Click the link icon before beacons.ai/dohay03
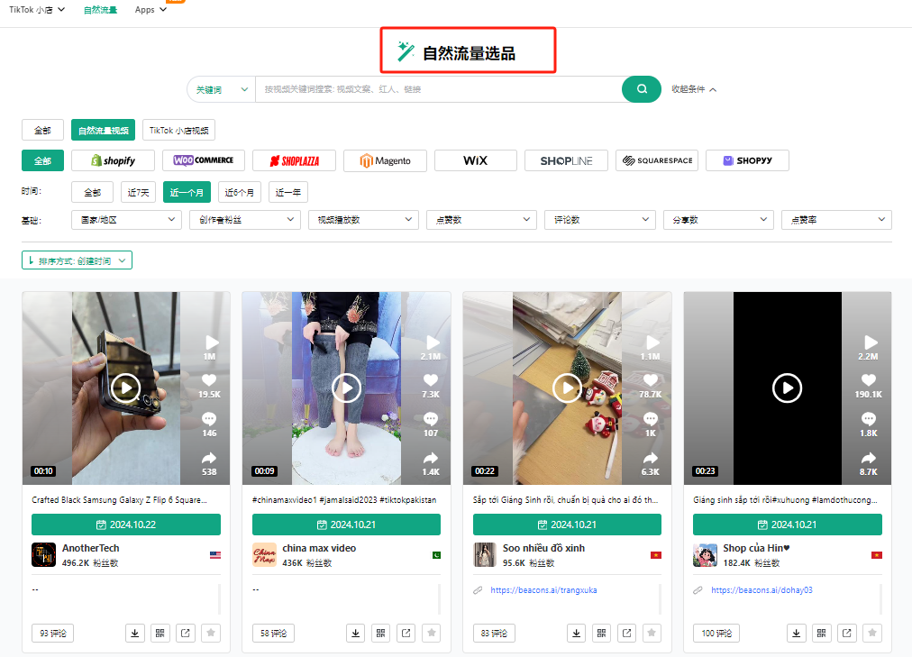912x657 pixels. point(697,589)
